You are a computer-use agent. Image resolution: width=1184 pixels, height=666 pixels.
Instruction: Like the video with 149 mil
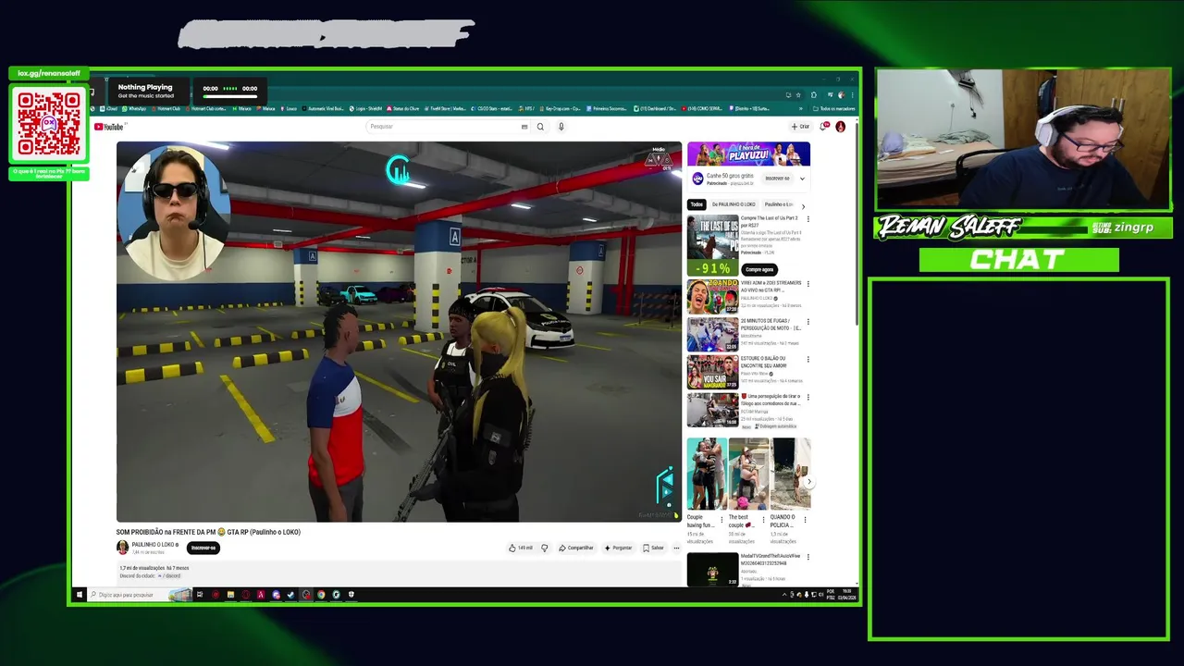coord(521,548)
